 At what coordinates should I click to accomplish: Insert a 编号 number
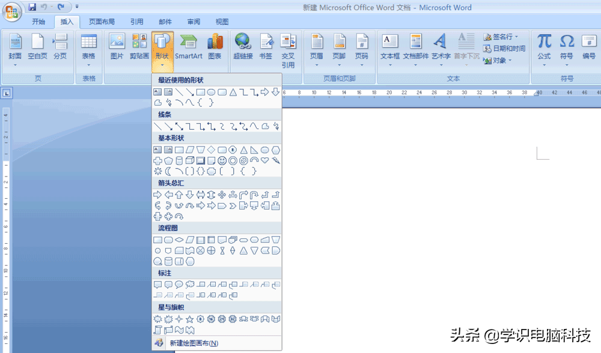pos(589,47)
